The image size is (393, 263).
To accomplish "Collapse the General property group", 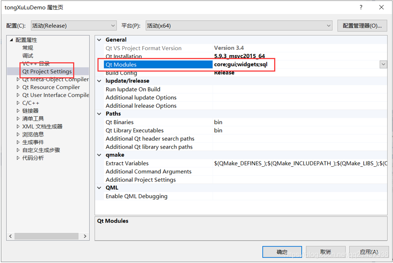I will [99, 40].
